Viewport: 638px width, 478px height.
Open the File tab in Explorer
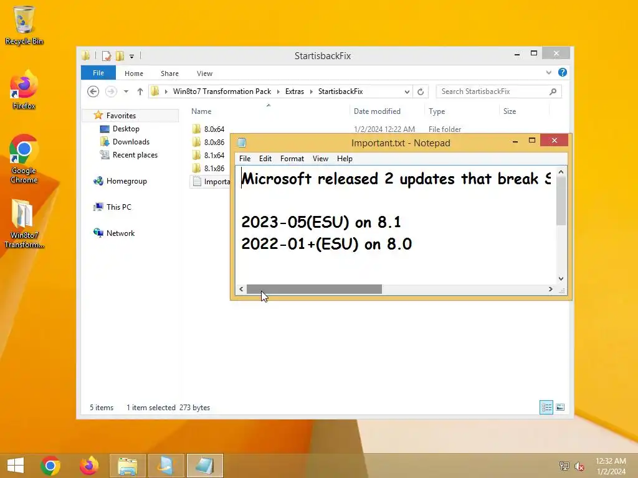pos(98,73)
